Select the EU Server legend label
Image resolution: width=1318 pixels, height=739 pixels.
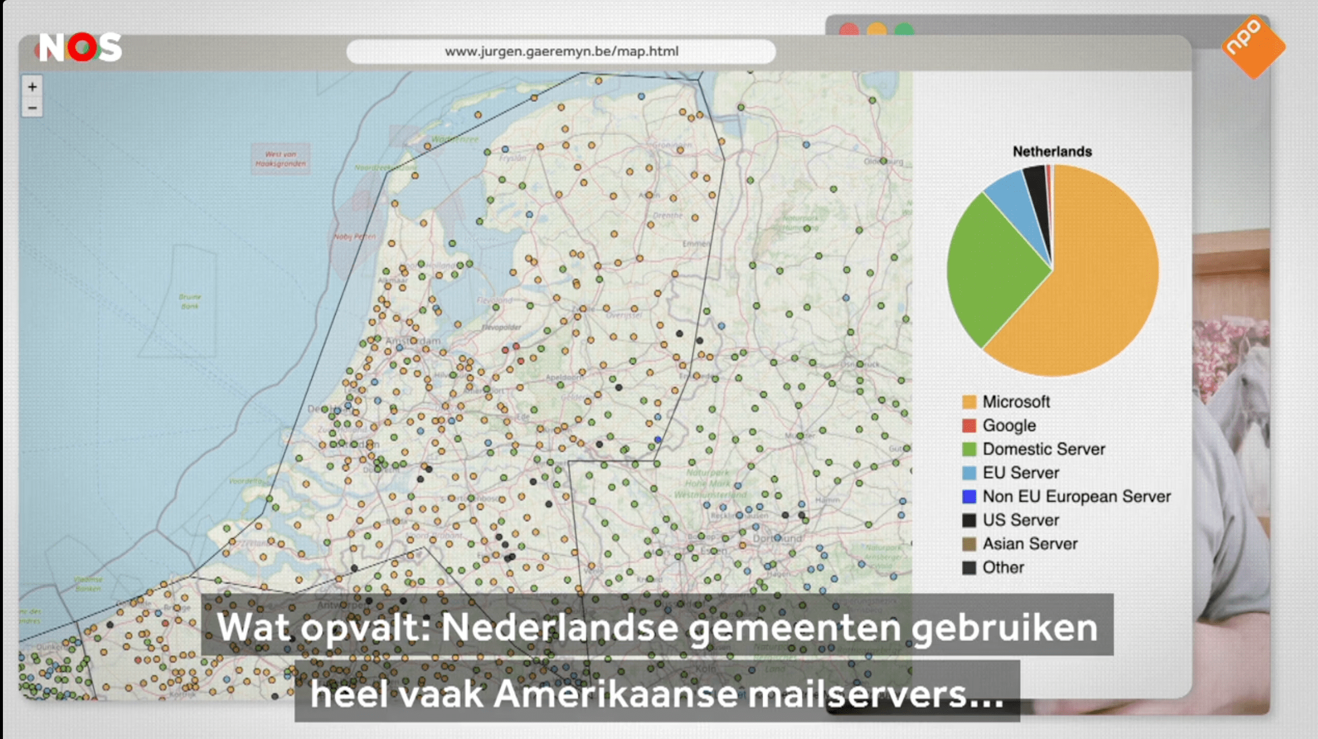[x=1021, y=472]
